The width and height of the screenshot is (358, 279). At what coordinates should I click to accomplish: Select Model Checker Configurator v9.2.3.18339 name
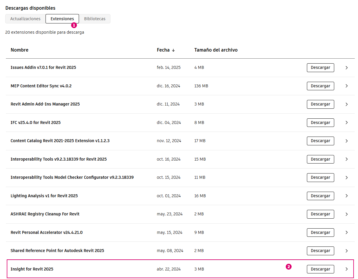pyautogui.click(x=72, y=178)
